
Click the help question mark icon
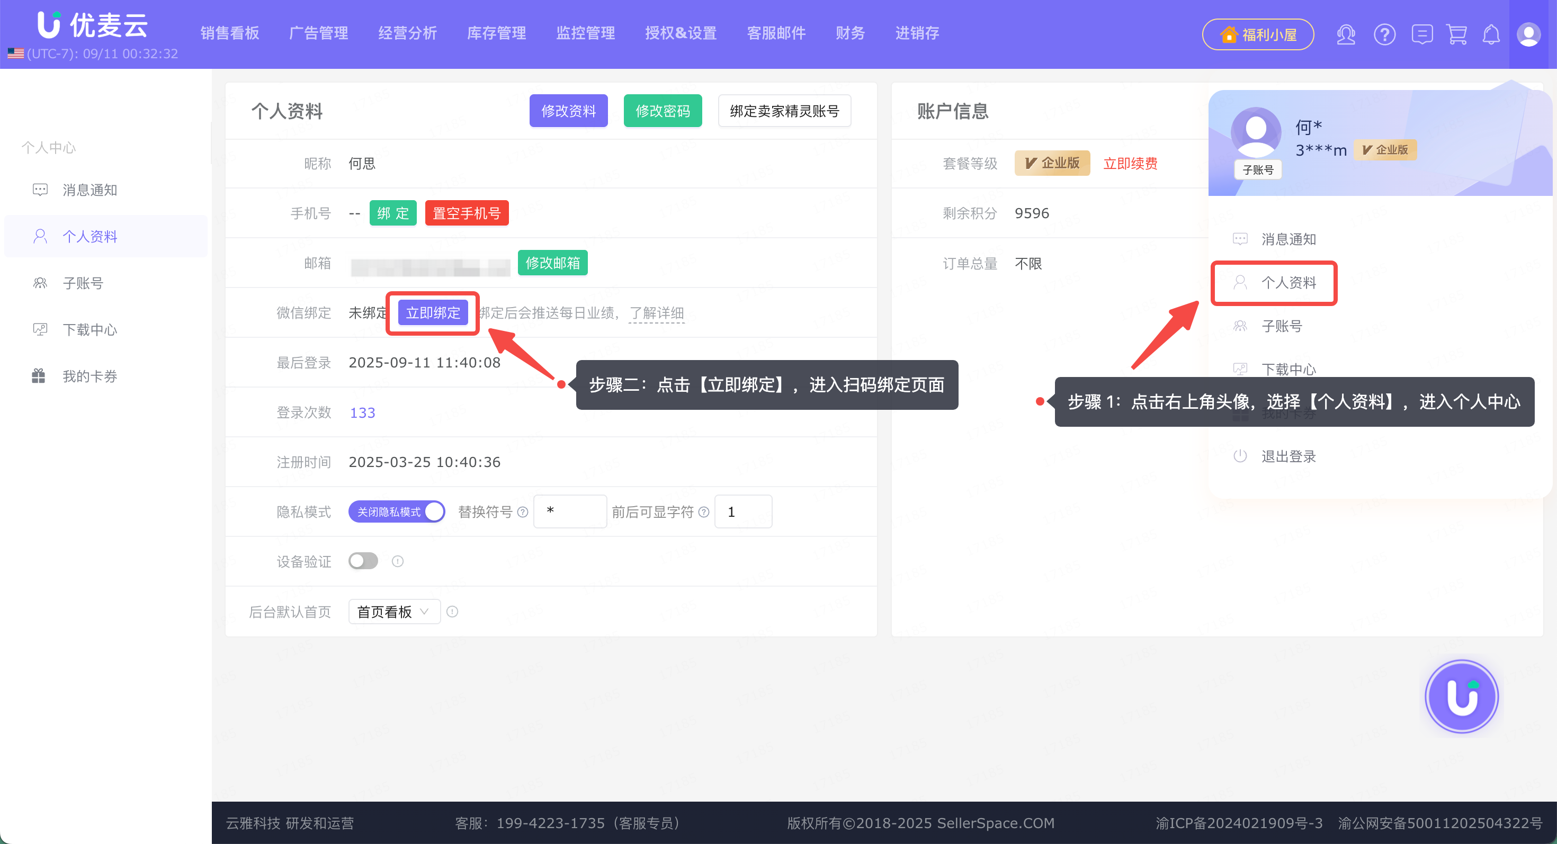pos(1384,34)
